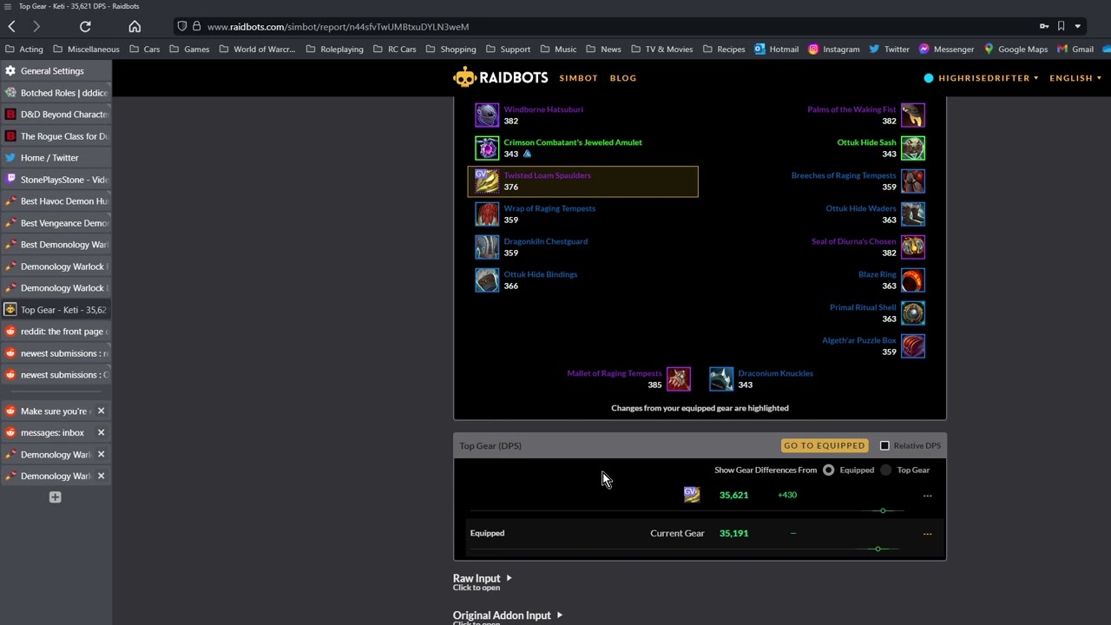Click the Blaze Ring item icon
Viewport: 1111px width, 625px height.
click(913, 280)
